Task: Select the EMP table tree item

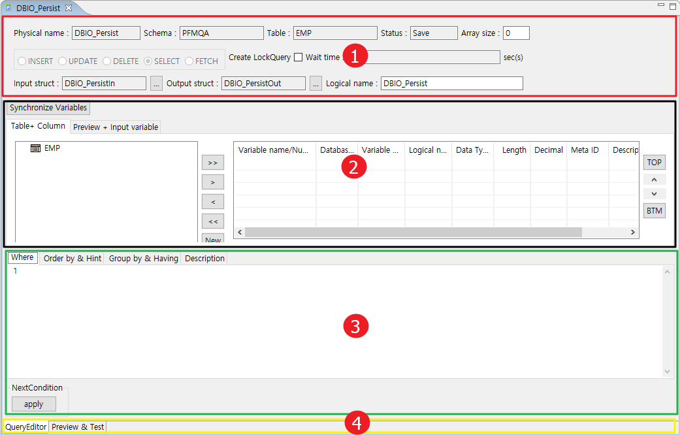Action: tap(52, 148)
